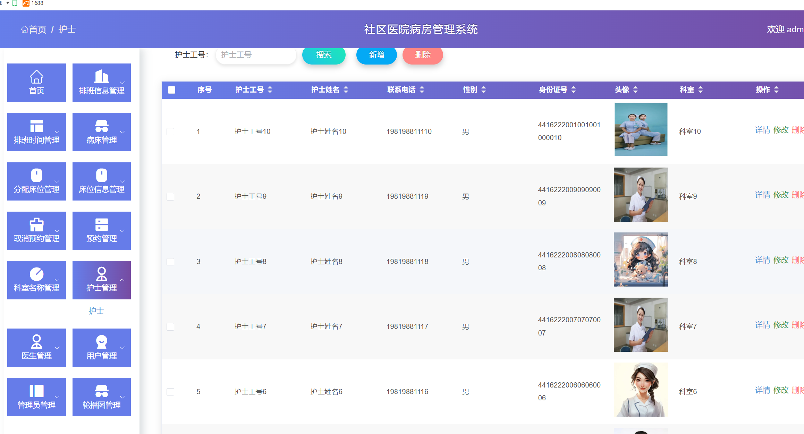This screenshot has height=434, width=804.
Task: Open the avatar thumbnail of 护士姓名6
Action: (x=641, y=390)
